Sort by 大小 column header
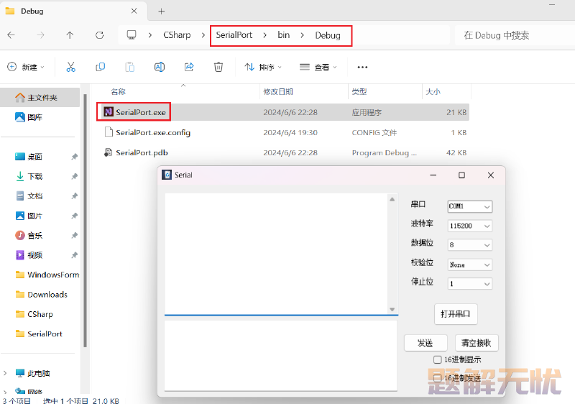This screenshot has height=404, width=575. [x=433, y=91]
